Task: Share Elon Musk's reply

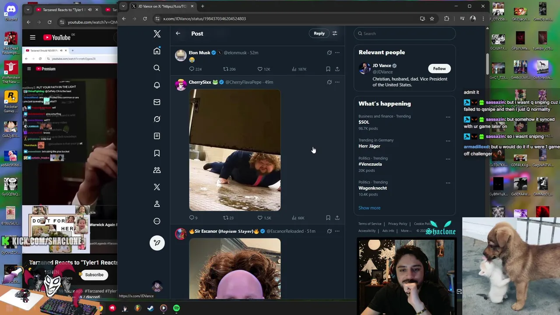Action: [337, 69]
